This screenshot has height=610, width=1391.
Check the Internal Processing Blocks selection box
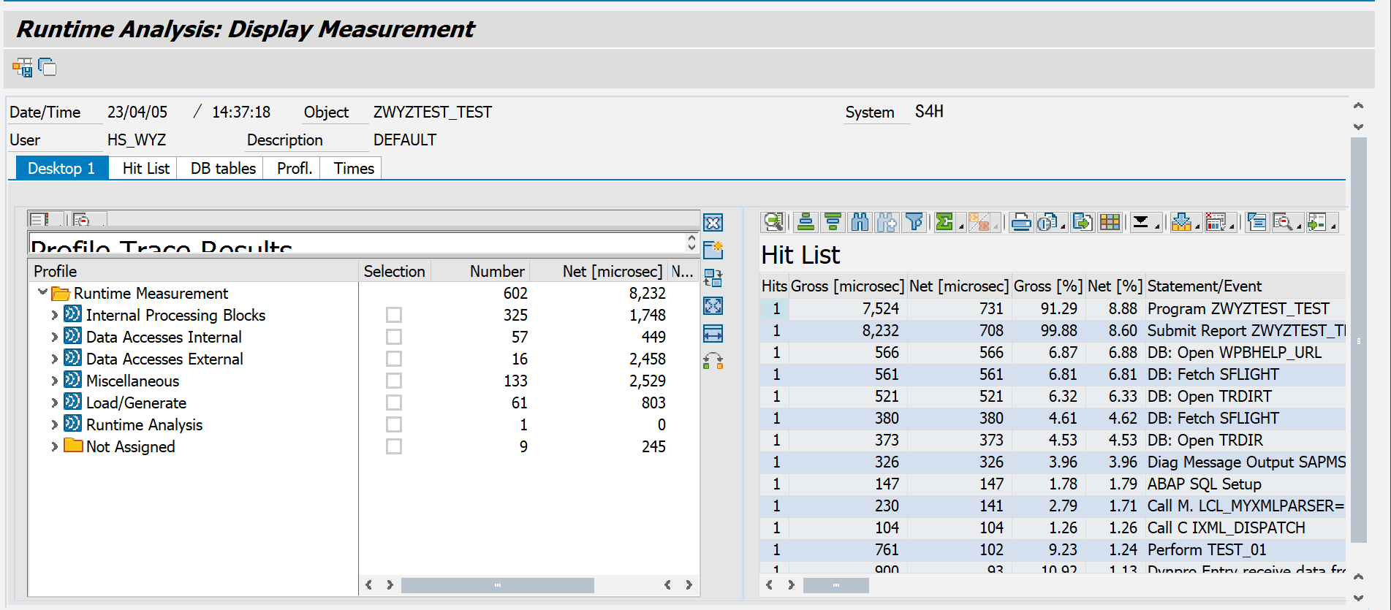pos(394,315)
